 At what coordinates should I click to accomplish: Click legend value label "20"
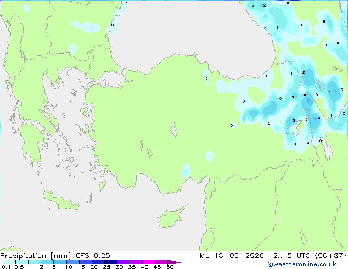coord(94,267)
